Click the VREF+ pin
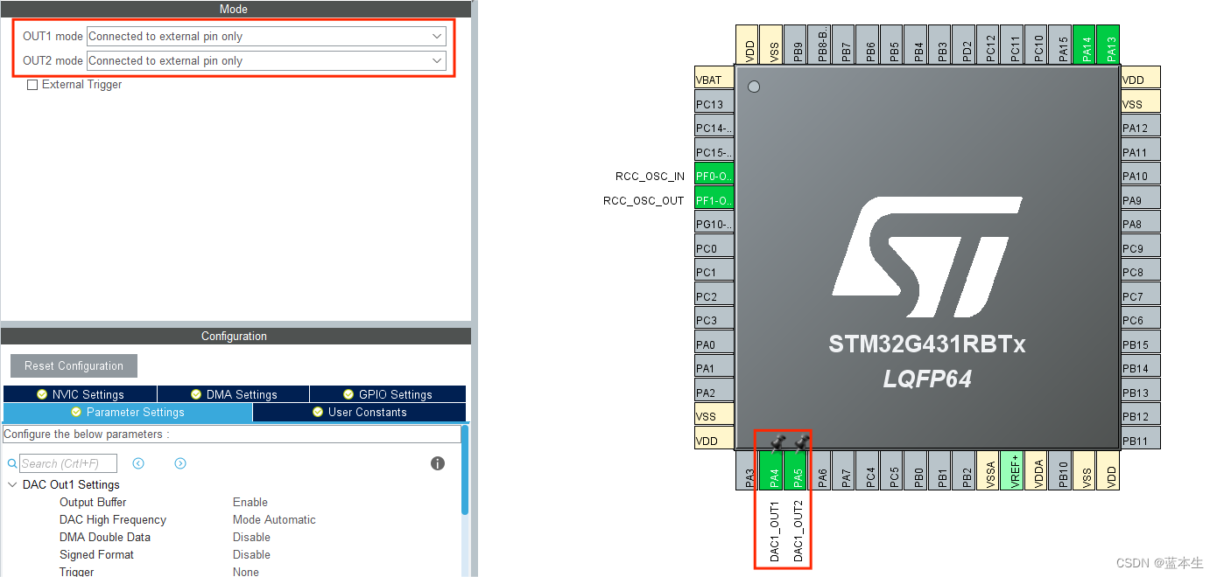Image resolution: width=1217 pixels, height=577 pixels. [1013, 469]
